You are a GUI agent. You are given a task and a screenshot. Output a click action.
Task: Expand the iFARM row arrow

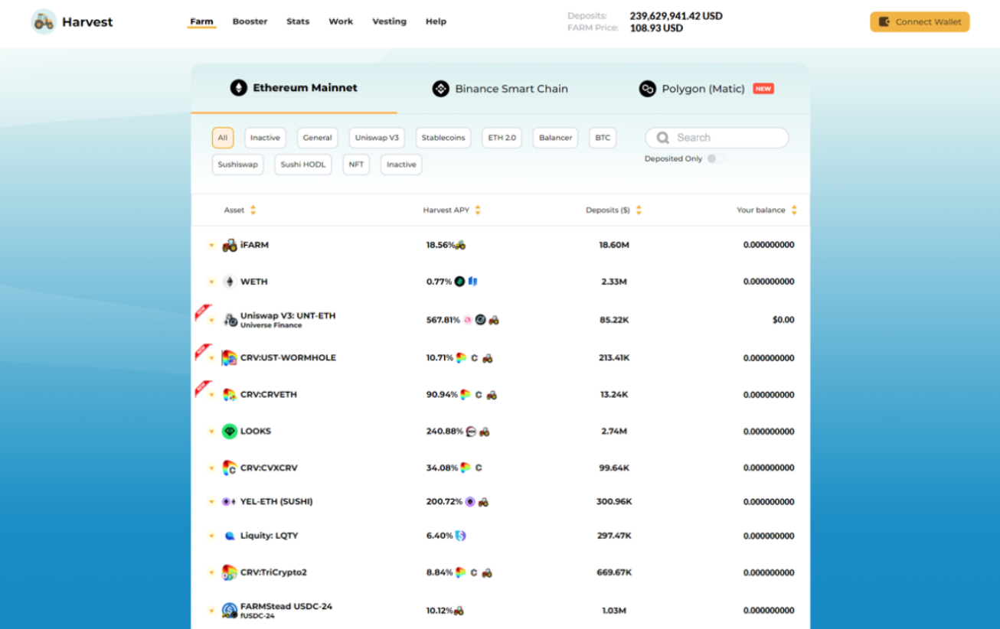(x=211, y=246)
